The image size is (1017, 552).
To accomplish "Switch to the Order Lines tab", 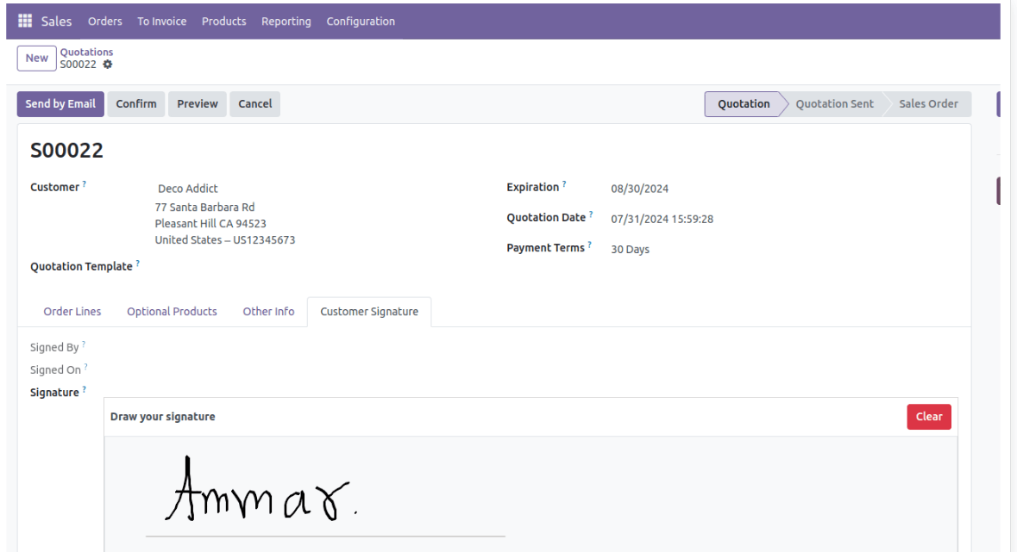I will [x=72, y=311].
